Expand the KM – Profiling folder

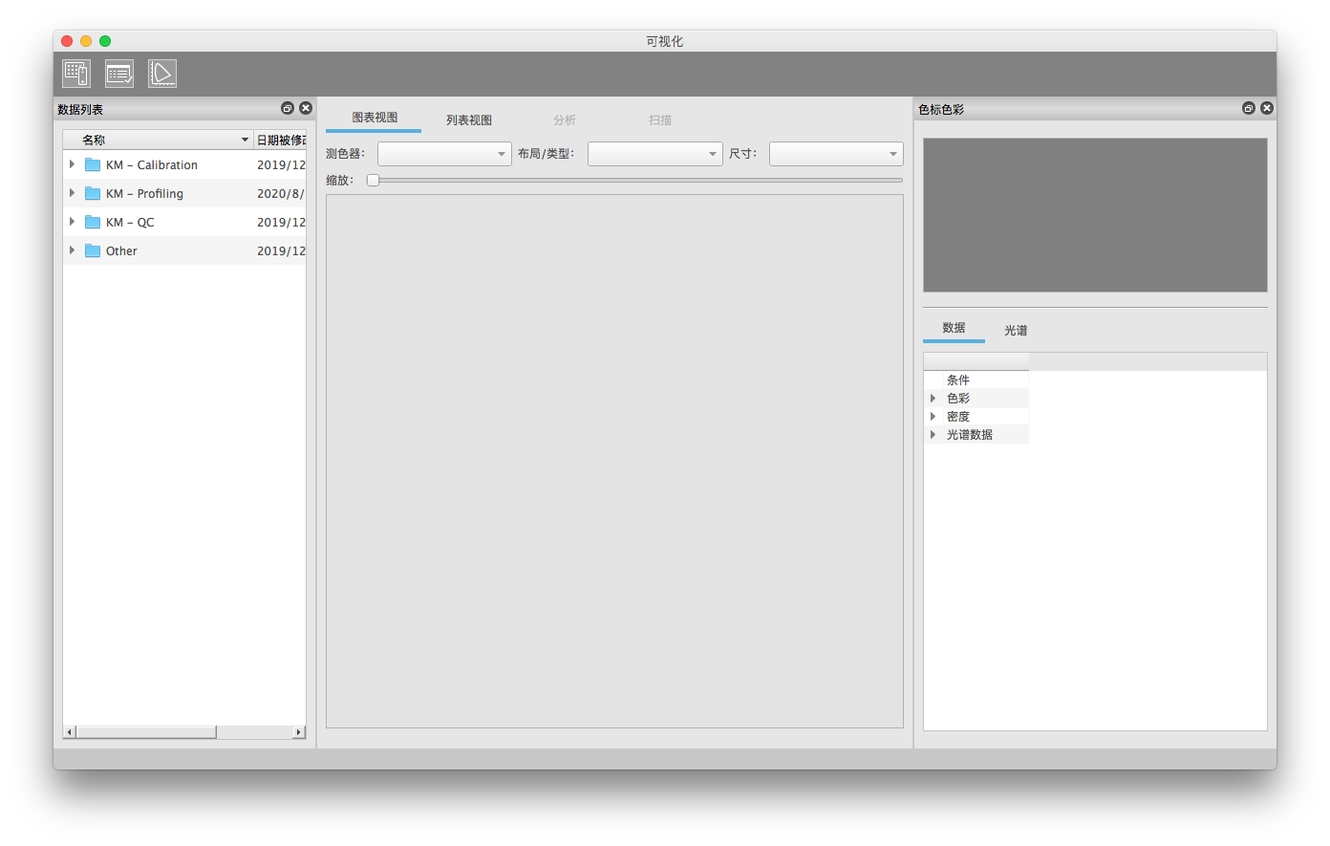tap(72, 193)
